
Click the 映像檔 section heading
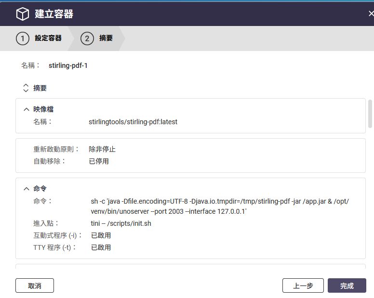[43, 109]
